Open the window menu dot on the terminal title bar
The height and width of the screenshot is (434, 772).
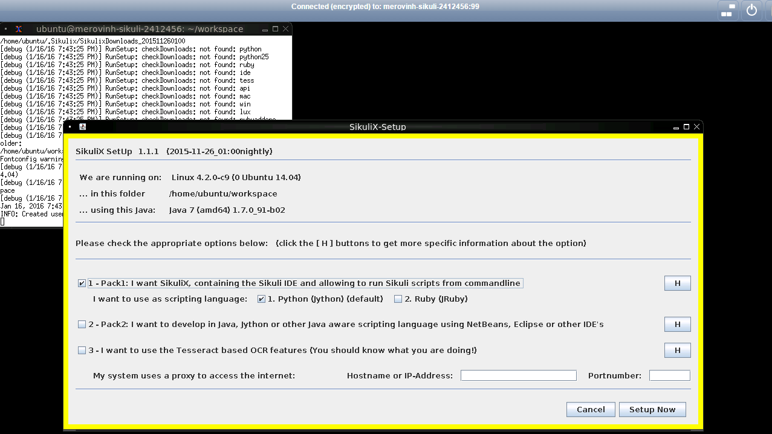[5, 28]
